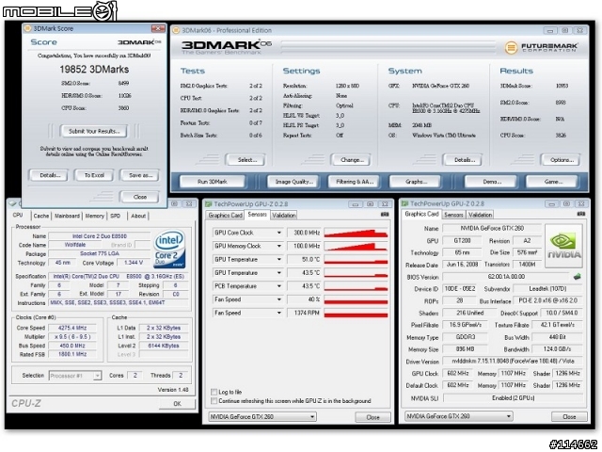Click Close button in GPU-Z Sensors window

372,417
